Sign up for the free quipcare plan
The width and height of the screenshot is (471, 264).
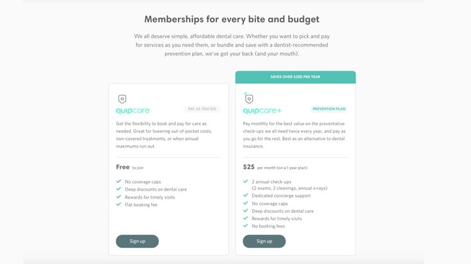tap(138, 241)
